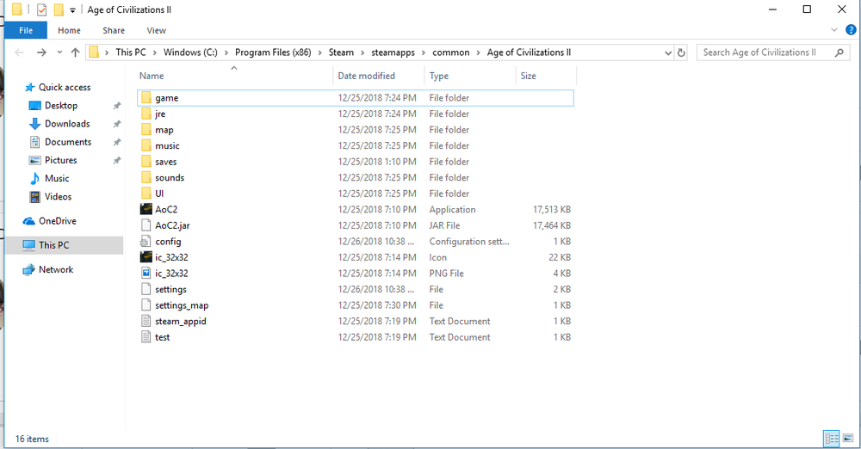
Task: Click the Properties quick access toolbar icon
Action: click(x=41, y=9)
